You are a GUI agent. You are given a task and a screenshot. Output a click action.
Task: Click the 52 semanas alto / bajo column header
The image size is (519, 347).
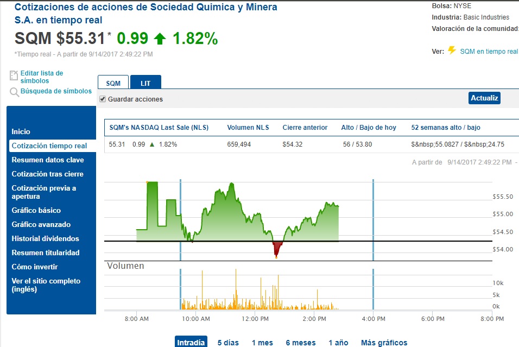[446, 128]
